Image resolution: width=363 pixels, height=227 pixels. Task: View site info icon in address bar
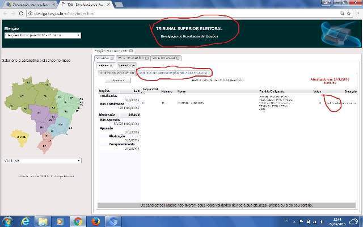(x=30, y=14)
